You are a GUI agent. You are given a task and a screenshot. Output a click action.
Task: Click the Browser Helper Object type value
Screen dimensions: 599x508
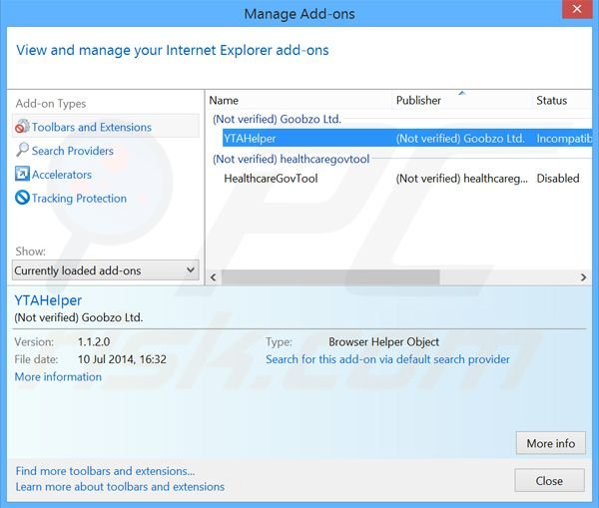pyautogui.click(x=384, y=342)
